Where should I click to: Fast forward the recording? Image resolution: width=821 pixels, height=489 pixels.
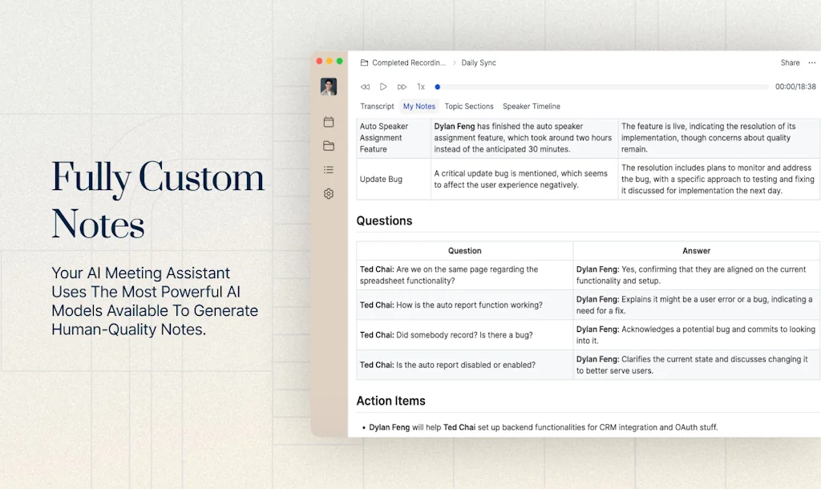[x=402, y=87]
